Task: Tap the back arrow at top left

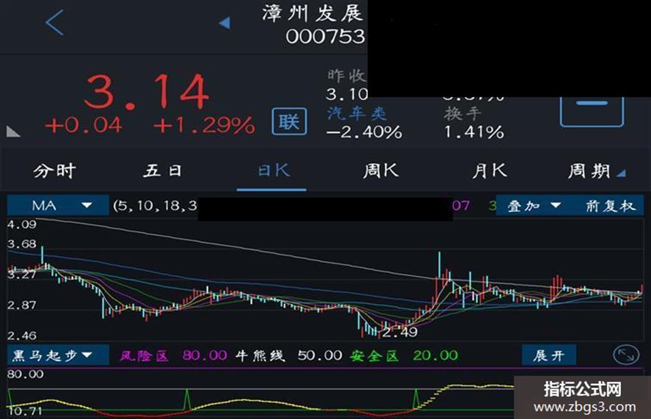Action: tap(54, 23)
